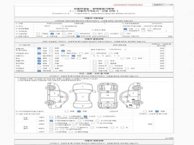
Task: Click the magnifier icon on right-side car diagram
Action: 131,105
